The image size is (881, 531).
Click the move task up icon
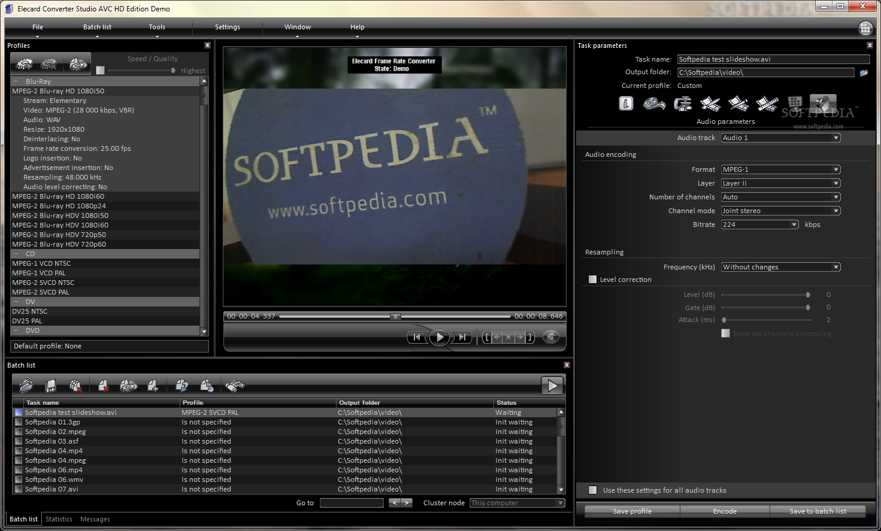click(x=207, y=386)
